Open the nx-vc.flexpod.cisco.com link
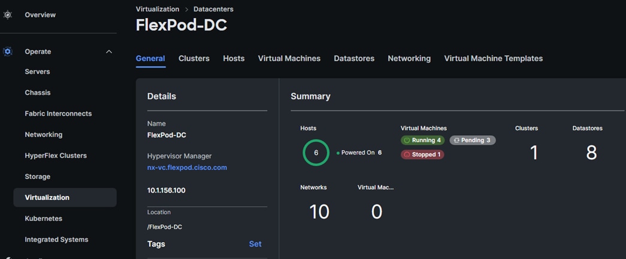Screen dimensions: 626x259 188,167
